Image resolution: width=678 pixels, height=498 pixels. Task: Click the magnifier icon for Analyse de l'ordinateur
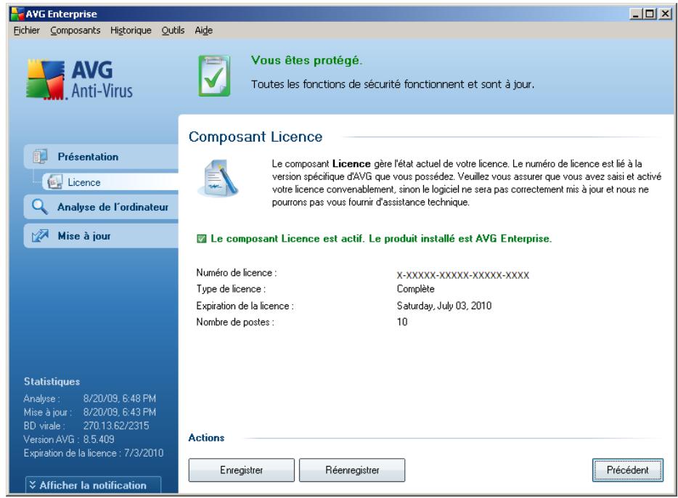(x=40, y=207)
